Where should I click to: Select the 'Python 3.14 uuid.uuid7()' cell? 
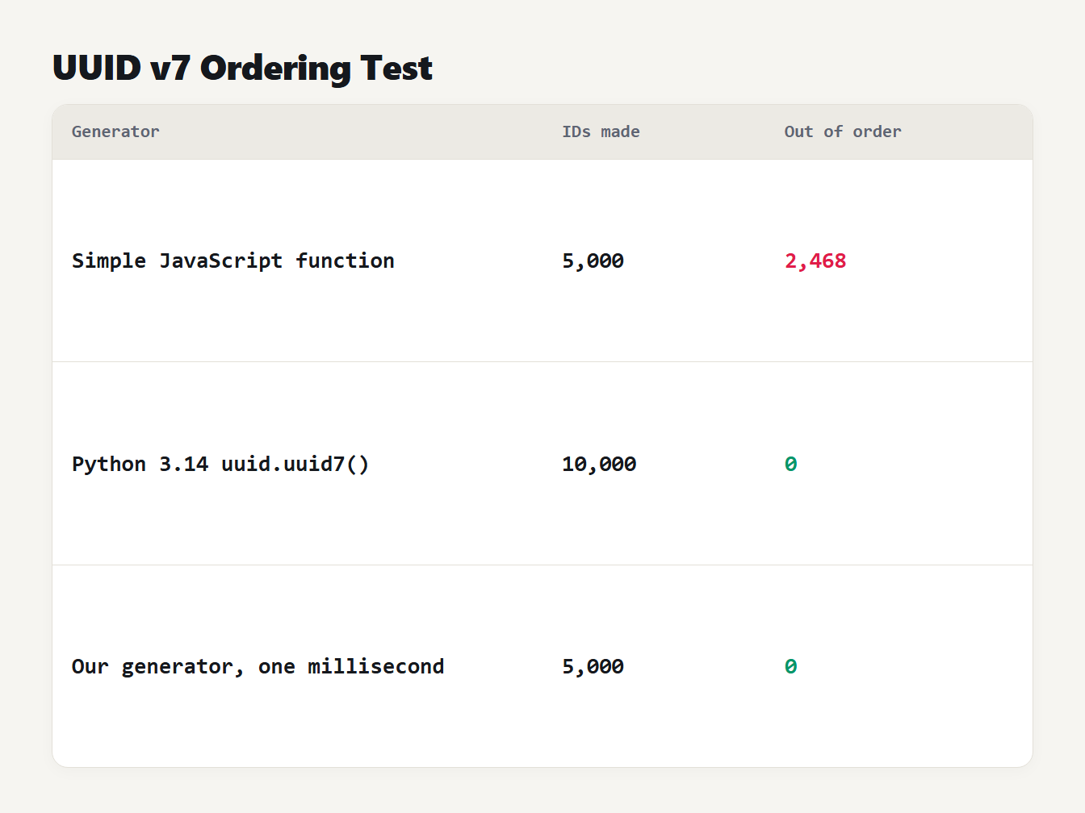[x=220, y=464]
